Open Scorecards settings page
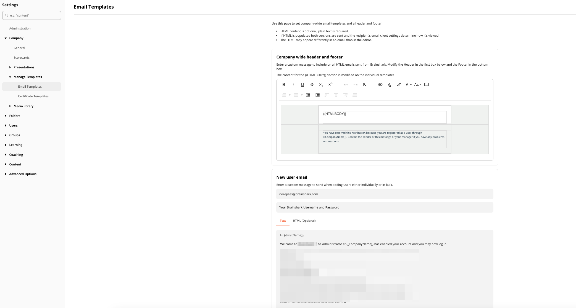The width and height of the screenshot is (576, 308). [22, 58]
